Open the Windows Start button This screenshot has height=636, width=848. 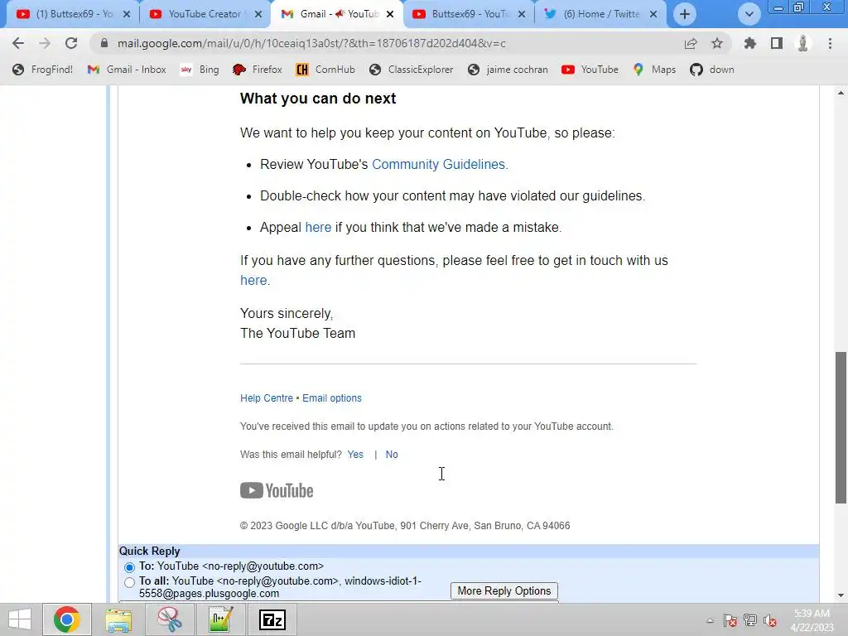click(20, 619)
